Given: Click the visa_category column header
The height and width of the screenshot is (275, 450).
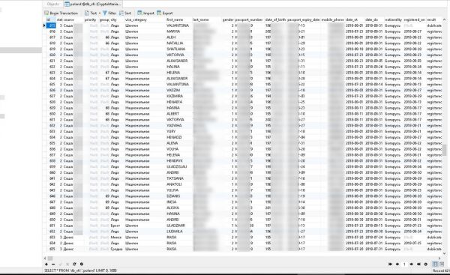Looking at the screenshot, I should [136, 19].
